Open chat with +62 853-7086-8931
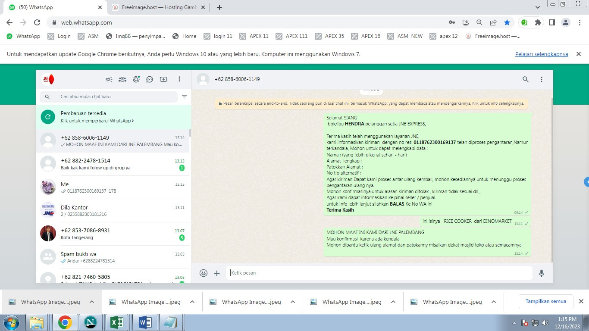The image size is (589, 331). [113, 234]
